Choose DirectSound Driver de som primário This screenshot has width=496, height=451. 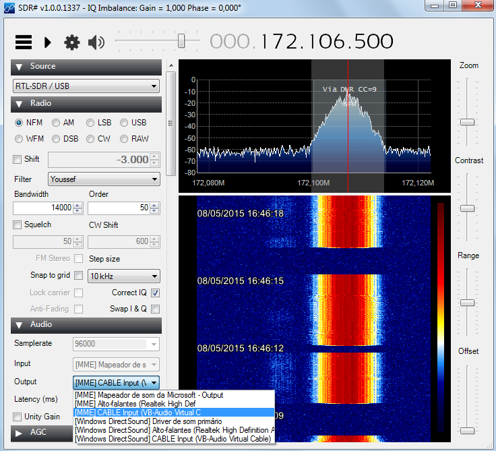click(174, 421)
